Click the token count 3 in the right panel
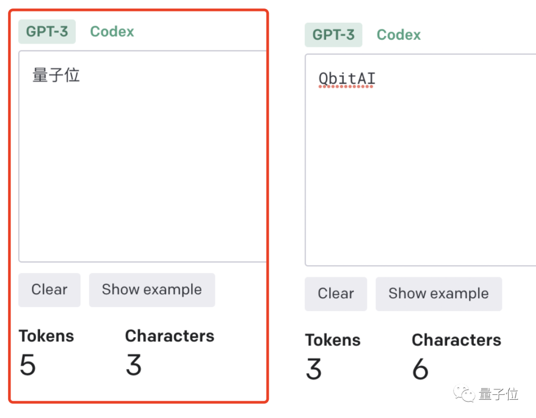Screen dimensions: 536x418 coord(314,369)
